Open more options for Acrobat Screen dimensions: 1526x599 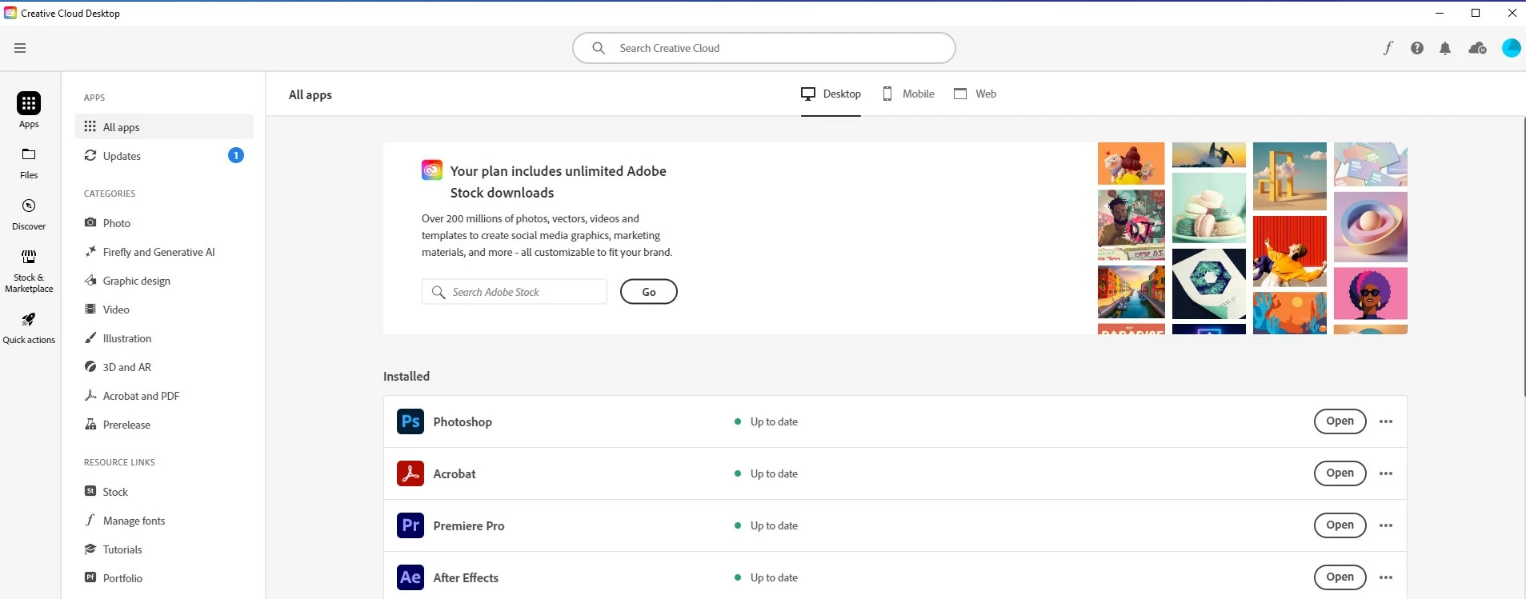pos(1386,473)
